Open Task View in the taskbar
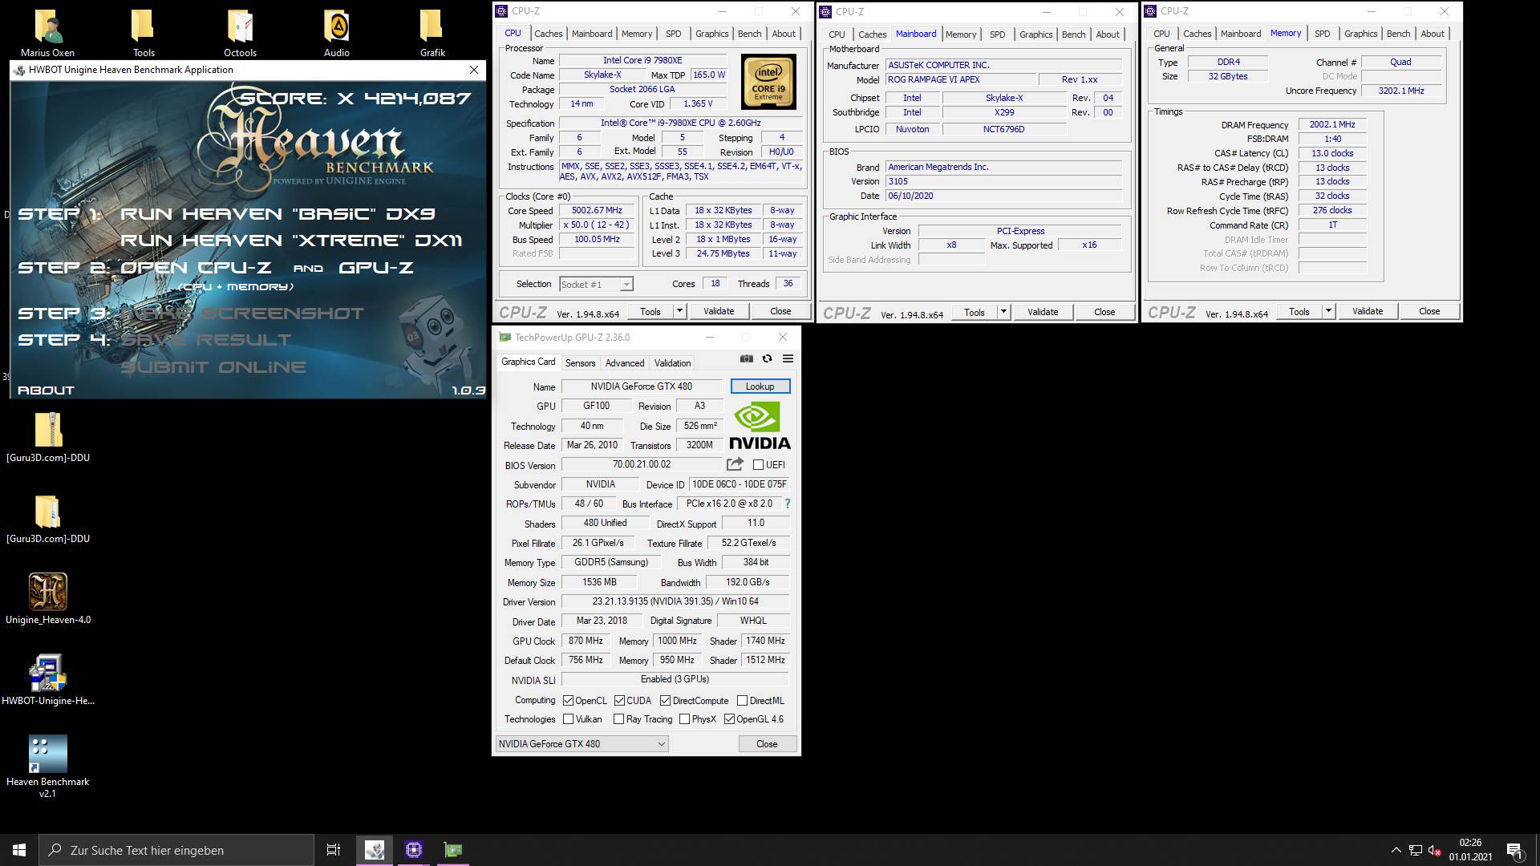 point(334,850)
